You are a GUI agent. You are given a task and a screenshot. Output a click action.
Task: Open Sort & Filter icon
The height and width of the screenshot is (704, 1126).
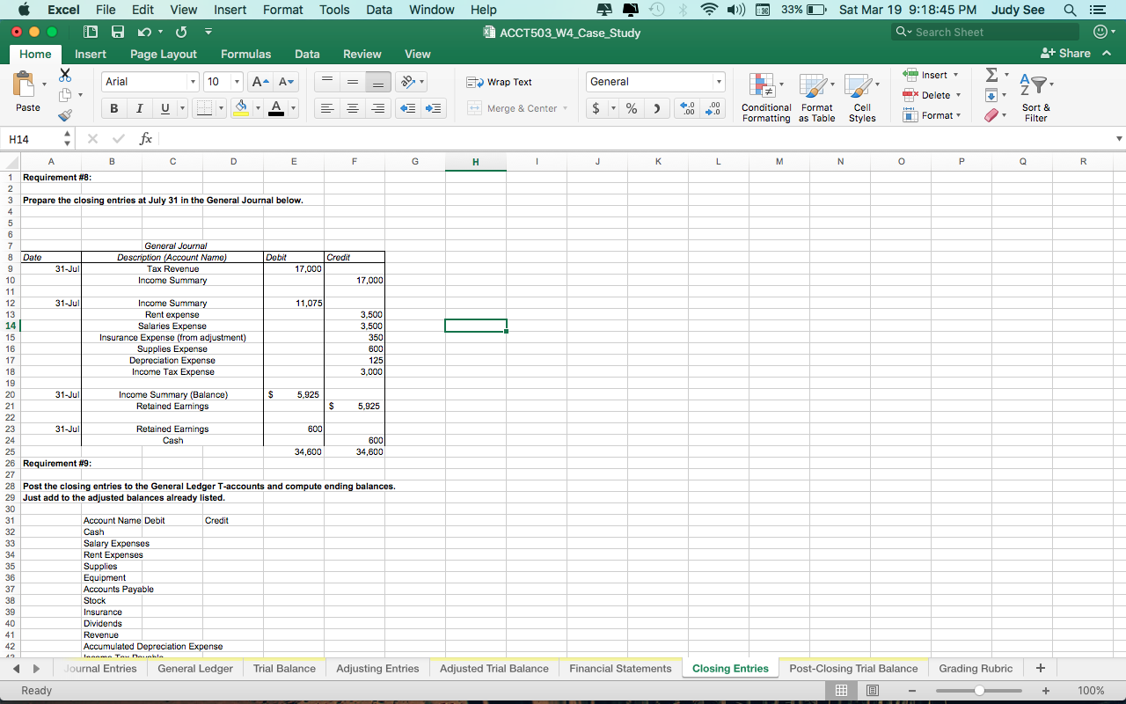(x=1035, y=86)
